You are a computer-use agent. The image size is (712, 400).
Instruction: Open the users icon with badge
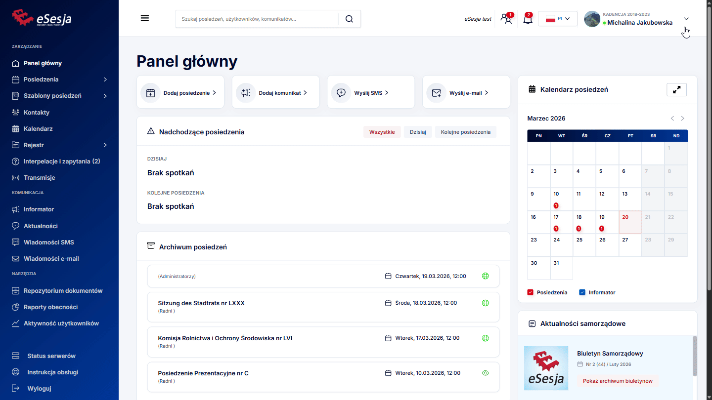click(x=506, y=19)
